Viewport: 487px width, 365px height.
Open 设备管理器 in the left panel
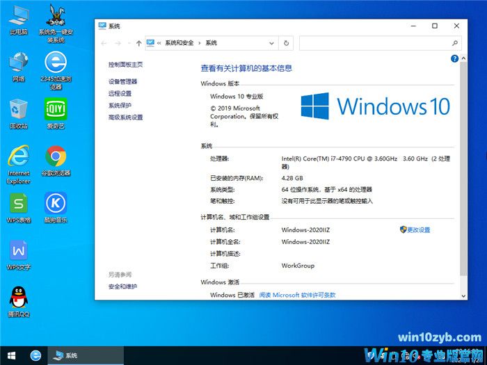pyautogui.click(x=122, y=81)
